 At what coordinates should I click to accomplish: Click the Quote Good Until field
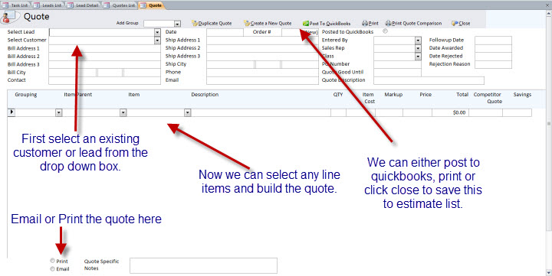(x=397, y=73)
